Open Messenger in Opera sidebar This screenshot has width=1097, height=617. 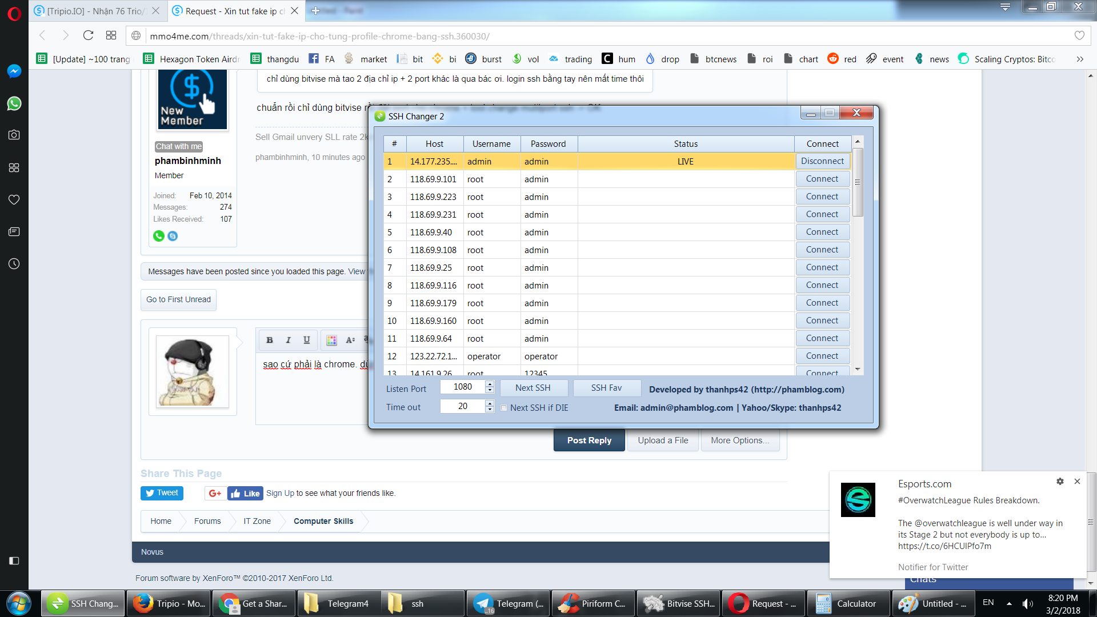pos(14,71)
